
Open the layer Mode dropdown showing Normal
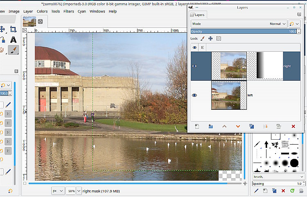pos(238,24)
